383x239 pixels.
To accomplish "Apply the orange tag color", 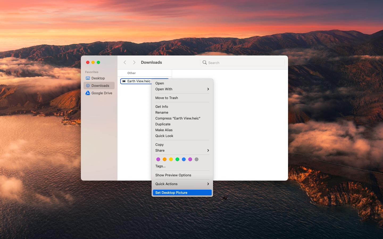I will [x=165, y=159].
